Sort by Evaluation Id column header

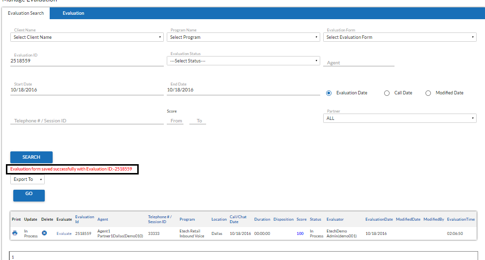point(85,219)
